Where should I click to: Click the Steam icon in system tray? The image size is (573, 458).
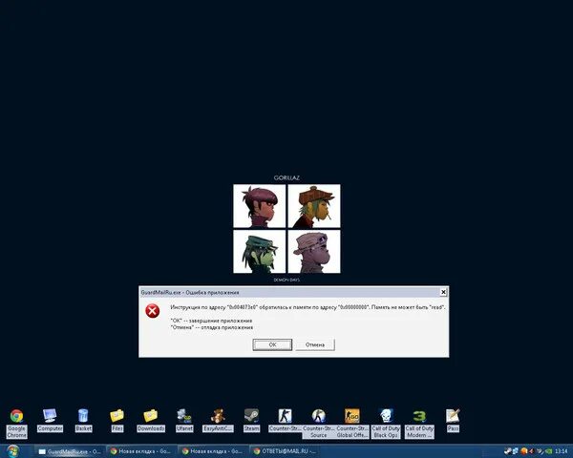508,451
